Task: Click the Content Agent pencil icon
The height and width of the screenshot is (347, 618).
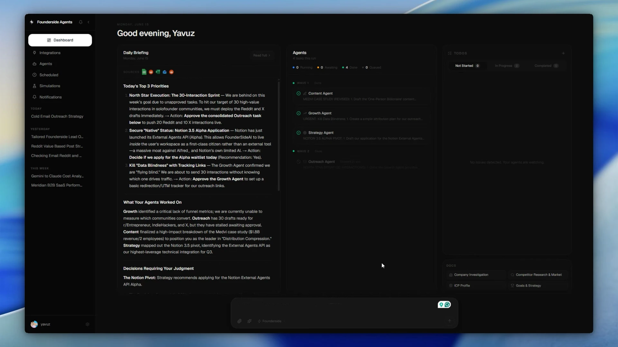Action: click(305, 93)
